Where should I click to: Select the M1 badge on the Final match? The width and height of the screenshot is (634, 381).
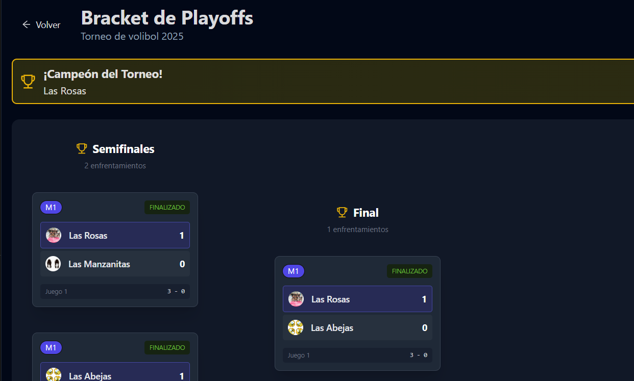(293, 271)
